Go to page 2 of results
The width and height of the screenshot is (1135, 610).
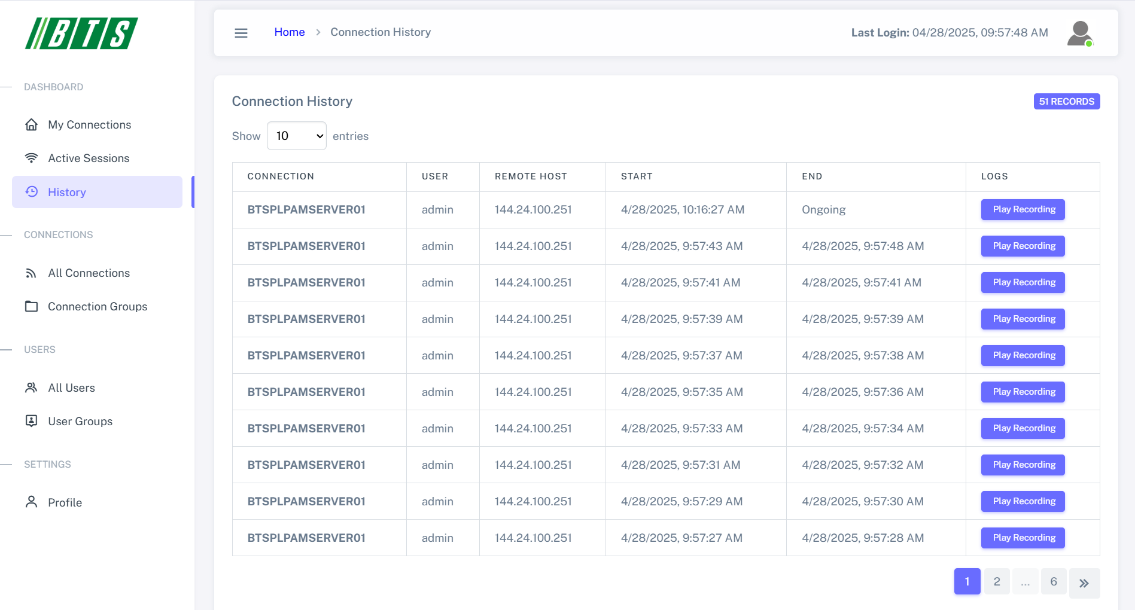[997, 582]
